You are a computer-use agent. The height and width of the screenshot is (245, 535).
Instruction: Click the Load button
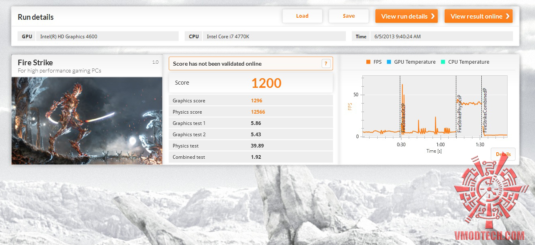[x=302, y=16]
